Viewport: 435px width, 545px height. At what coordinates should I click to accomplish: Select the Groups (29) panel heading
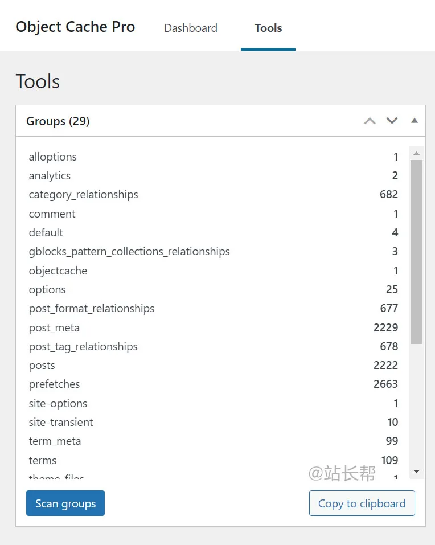point(58,121)
